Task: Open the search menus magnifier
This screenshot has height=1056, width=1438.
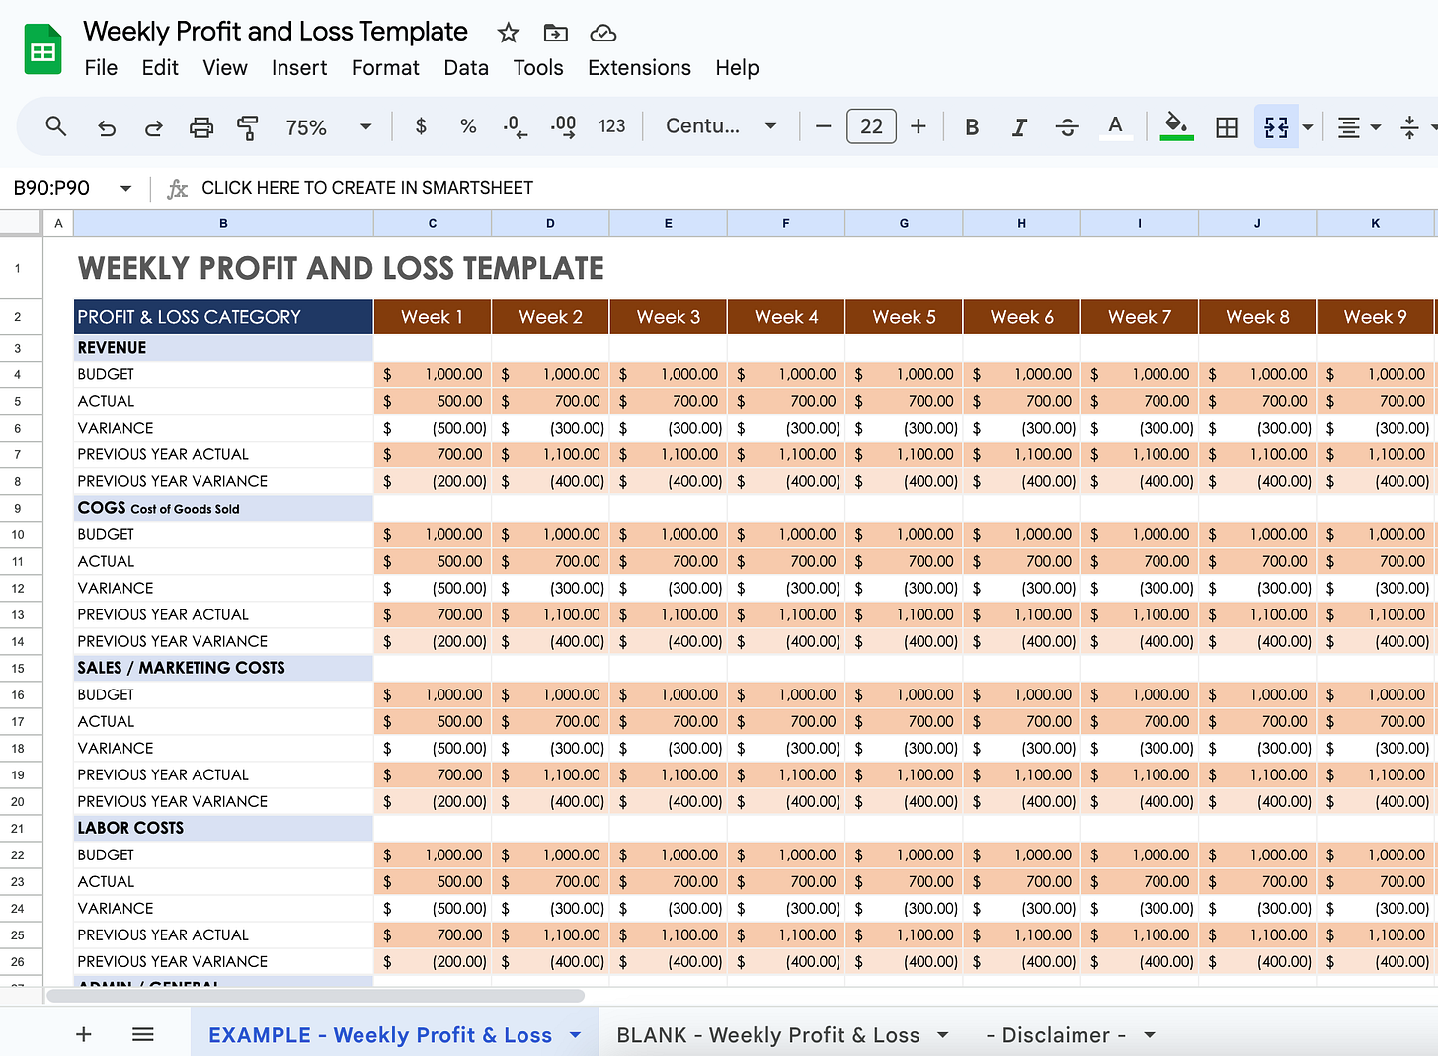Action: 56,126
